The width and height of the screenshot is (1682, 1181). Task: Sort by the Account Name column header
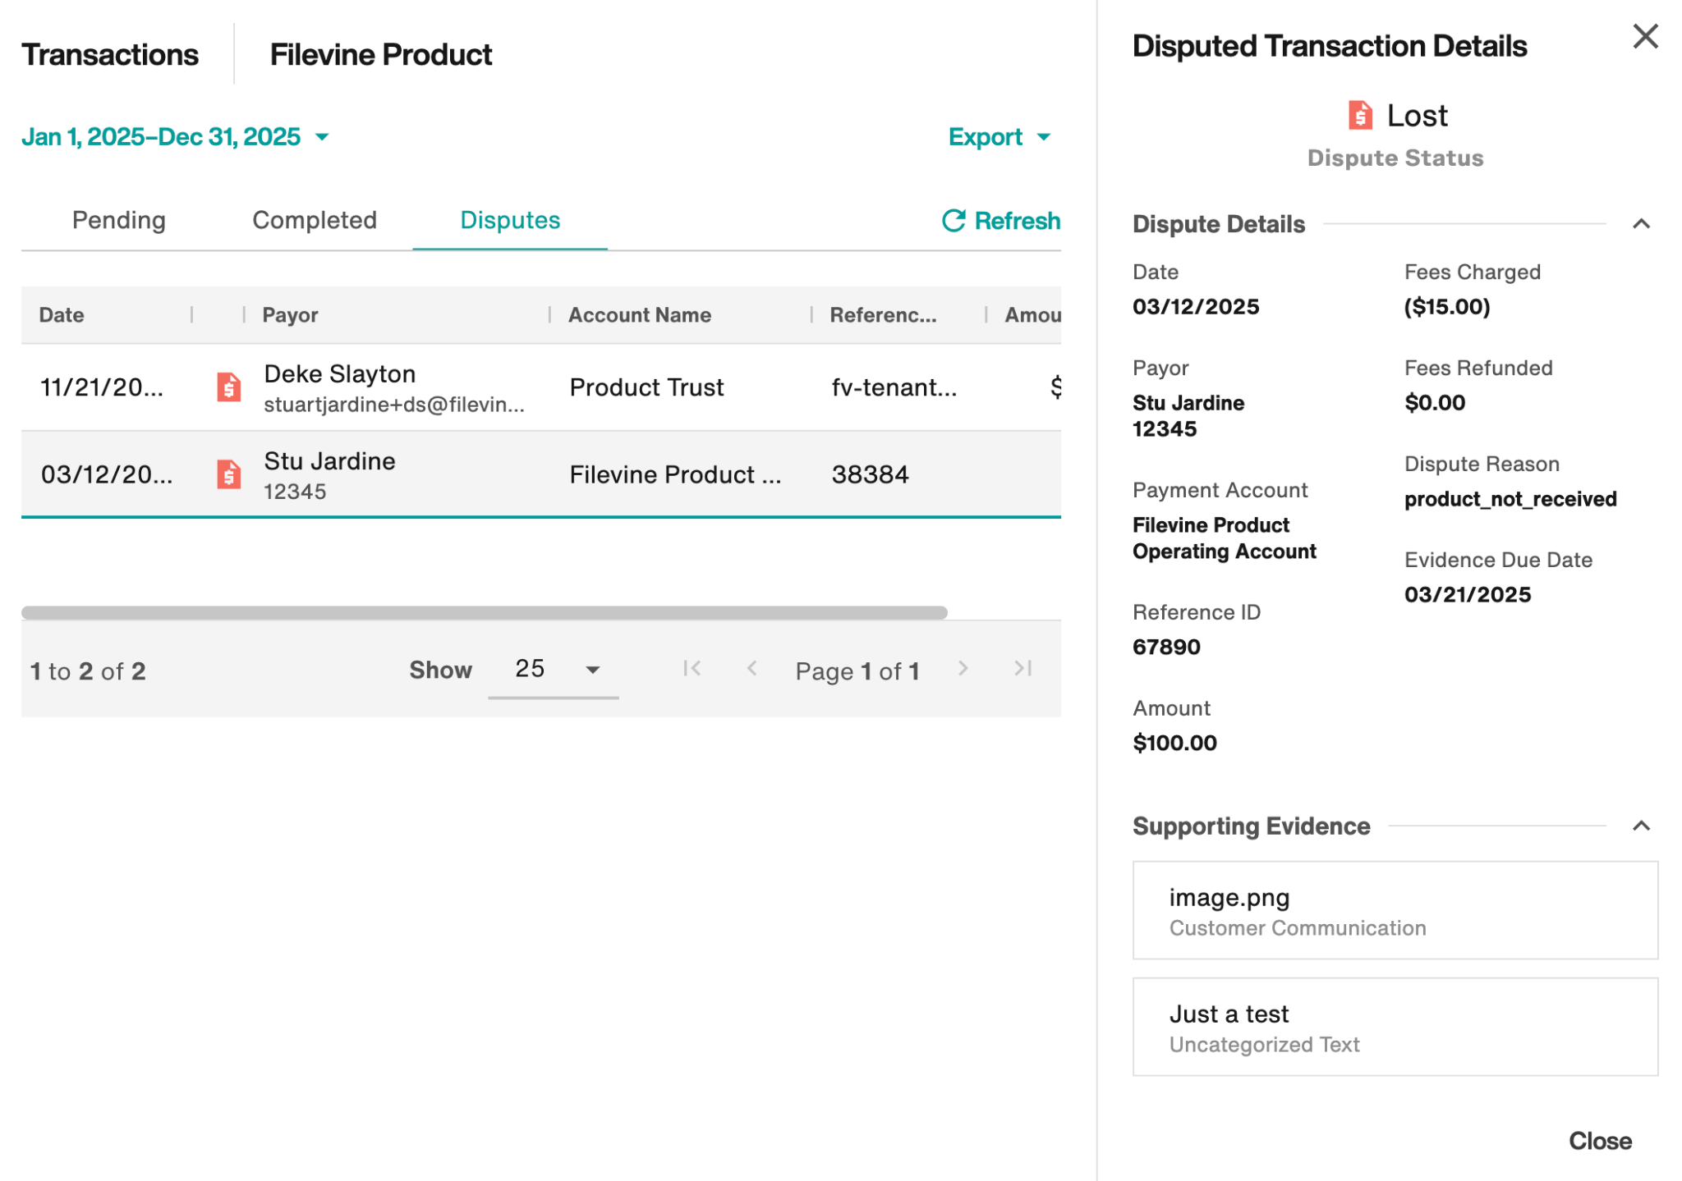click(640, 315)
